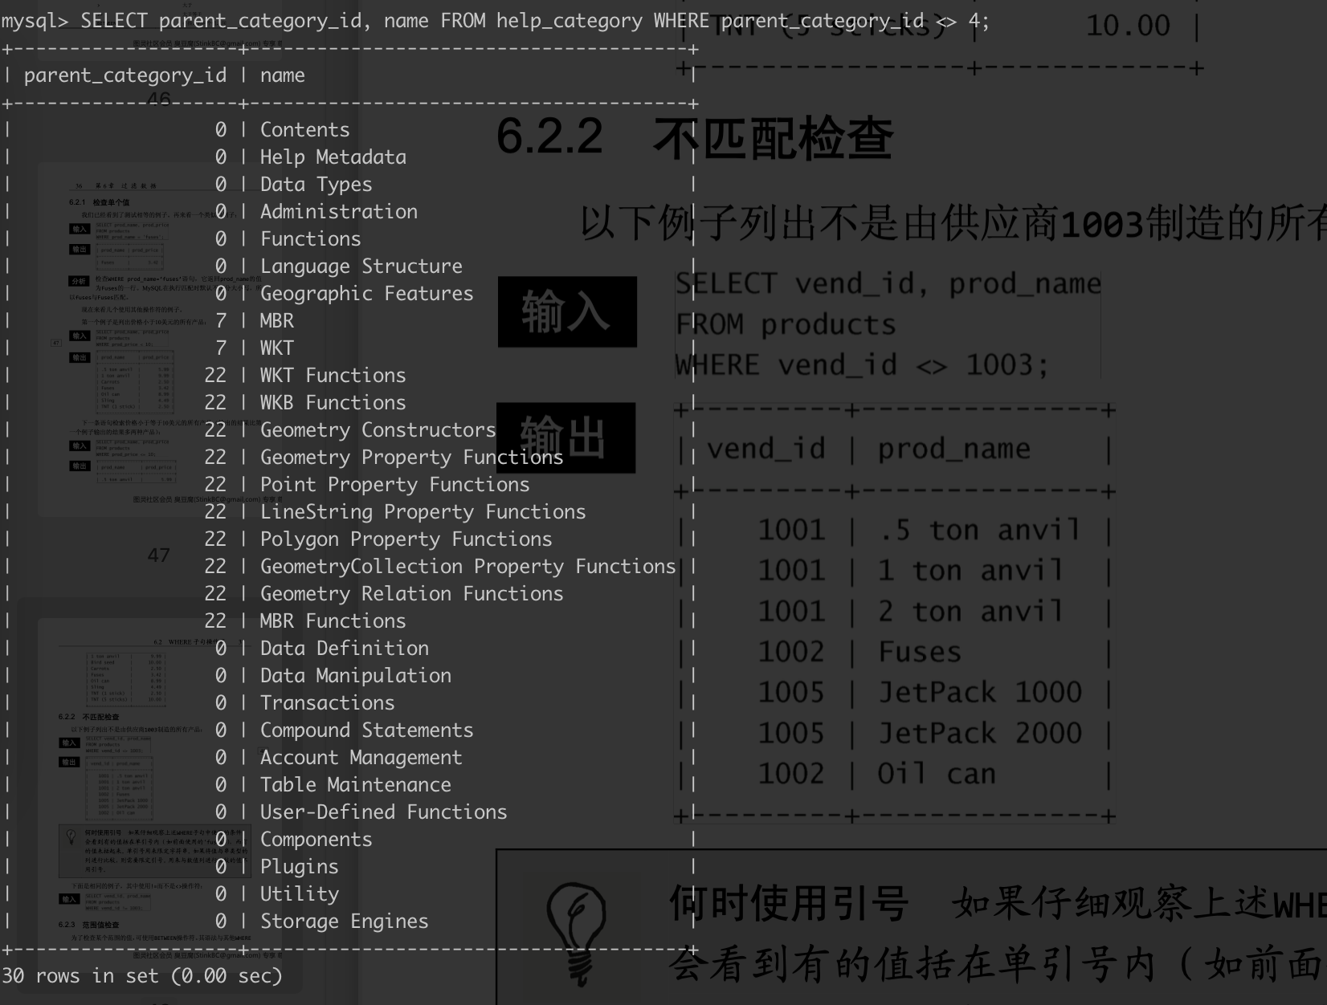This screenshot has height=1005, width=1327.
Task: Click the Utility row
Action: pos(350,894)
